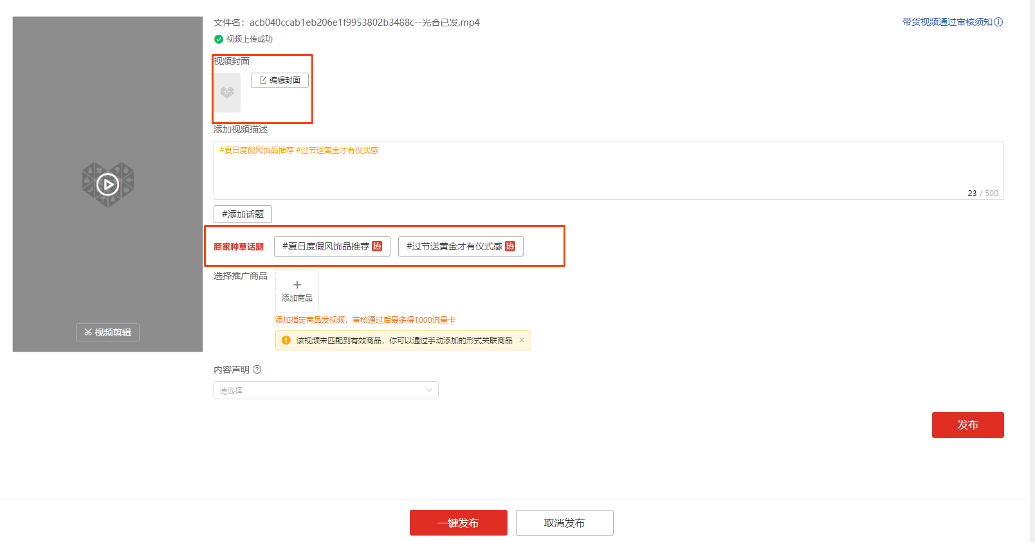1035x542 pixels.
Task: Click the #添加话题 button
Action: pos(243,214)
